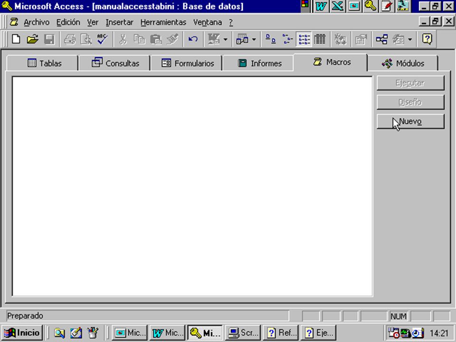Viewport: 456px width, 342px height.
Task: Open Print Preview icon
Action: click(x=86, y=39)
